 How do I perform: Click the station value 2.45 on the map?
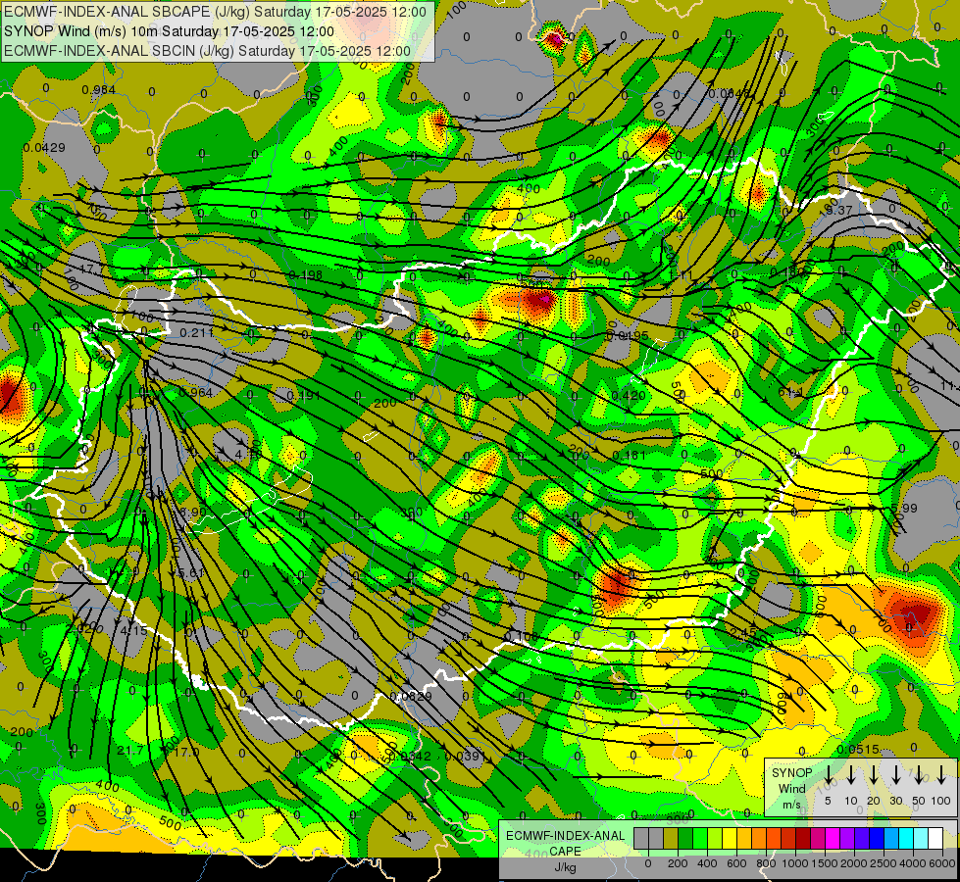744,632
